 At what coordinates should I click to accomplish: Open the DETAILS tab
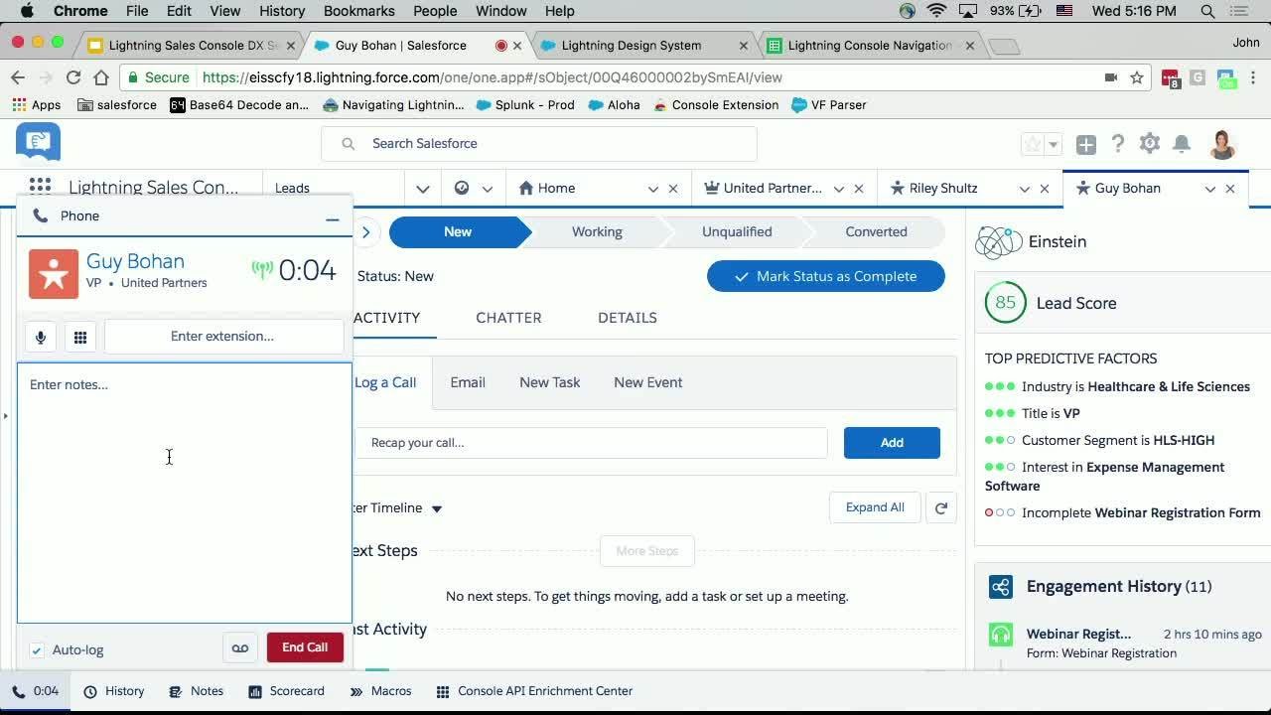click(x=628, y=318)
